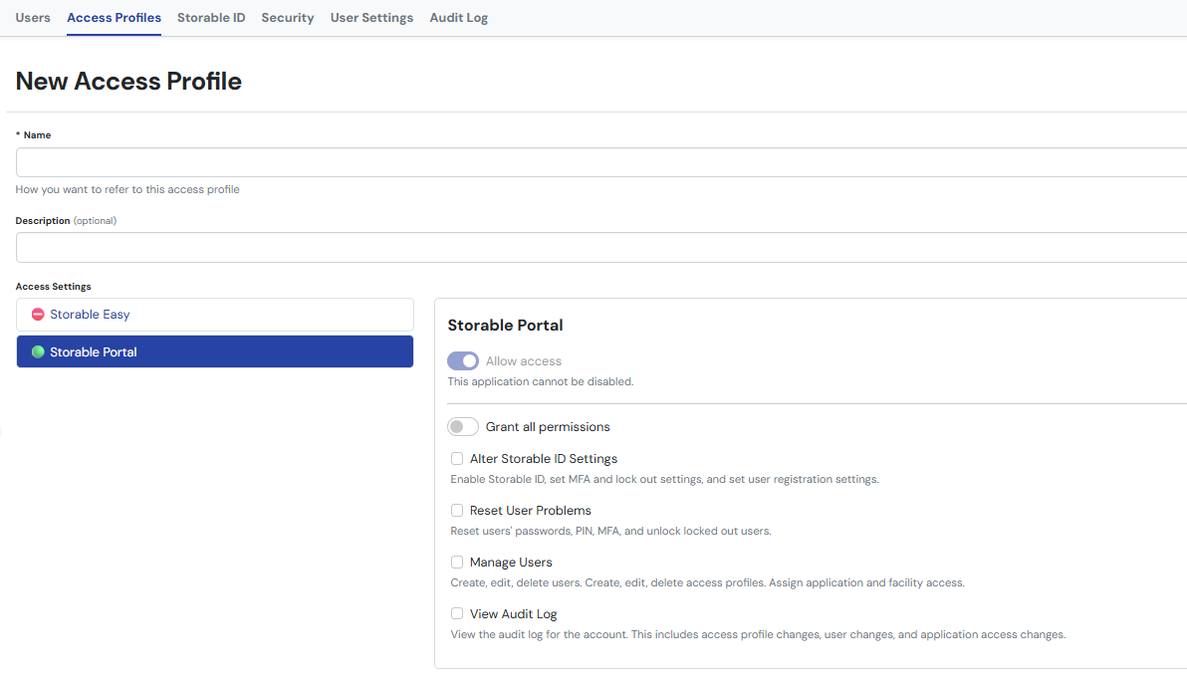1187x682 pixels.
Task: Focus the Description text field
Action: 597,248
